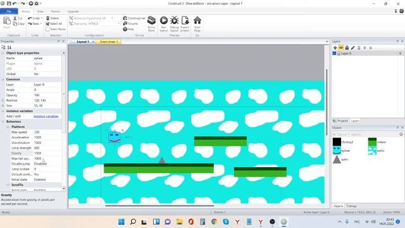Switch to the Projects panel tab
Viewport: 405px width, 228px height.
[x=340, y=121]
